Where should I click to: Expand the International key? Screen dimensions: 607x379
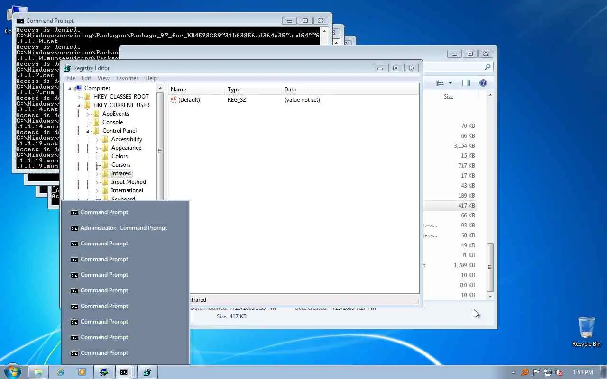(x=97, y=191)
